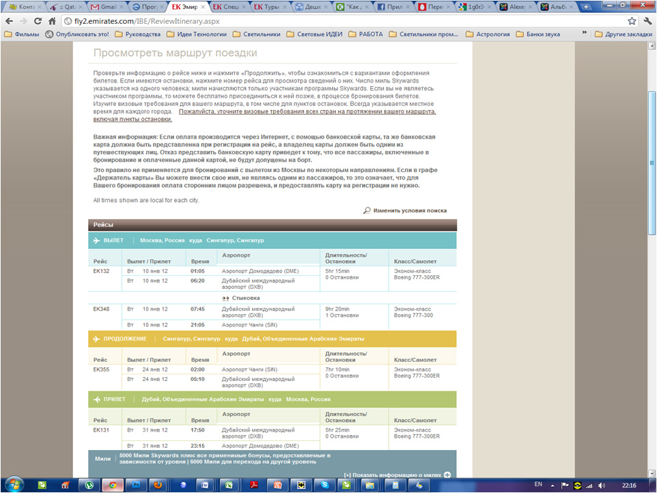
Task: Click 'Boeing 777-300' aircraft in EK348 row
Action: pos(414,315)
